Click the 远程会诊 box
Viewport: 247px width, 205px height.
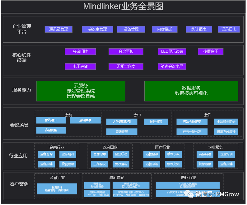(152, 154)
